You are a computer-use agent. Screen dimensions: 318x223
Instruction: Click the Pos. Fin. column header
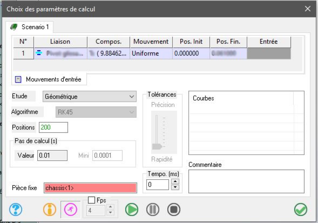(228, 42)
